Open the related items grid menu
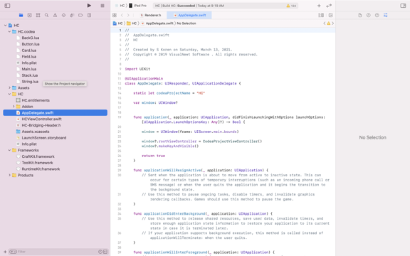The width and height of the screenshot is (410, 256). coord(115,15)
